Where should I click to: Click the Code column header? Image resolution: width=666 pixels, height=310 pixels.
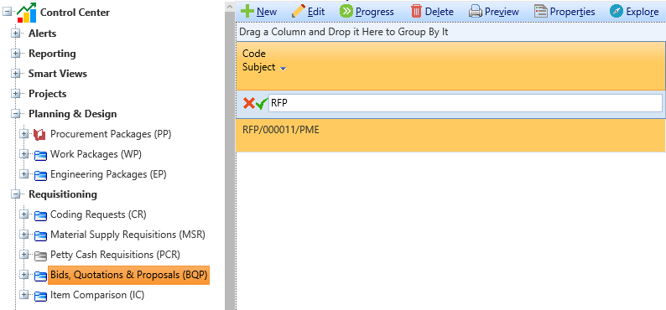[x=253, y=54]
